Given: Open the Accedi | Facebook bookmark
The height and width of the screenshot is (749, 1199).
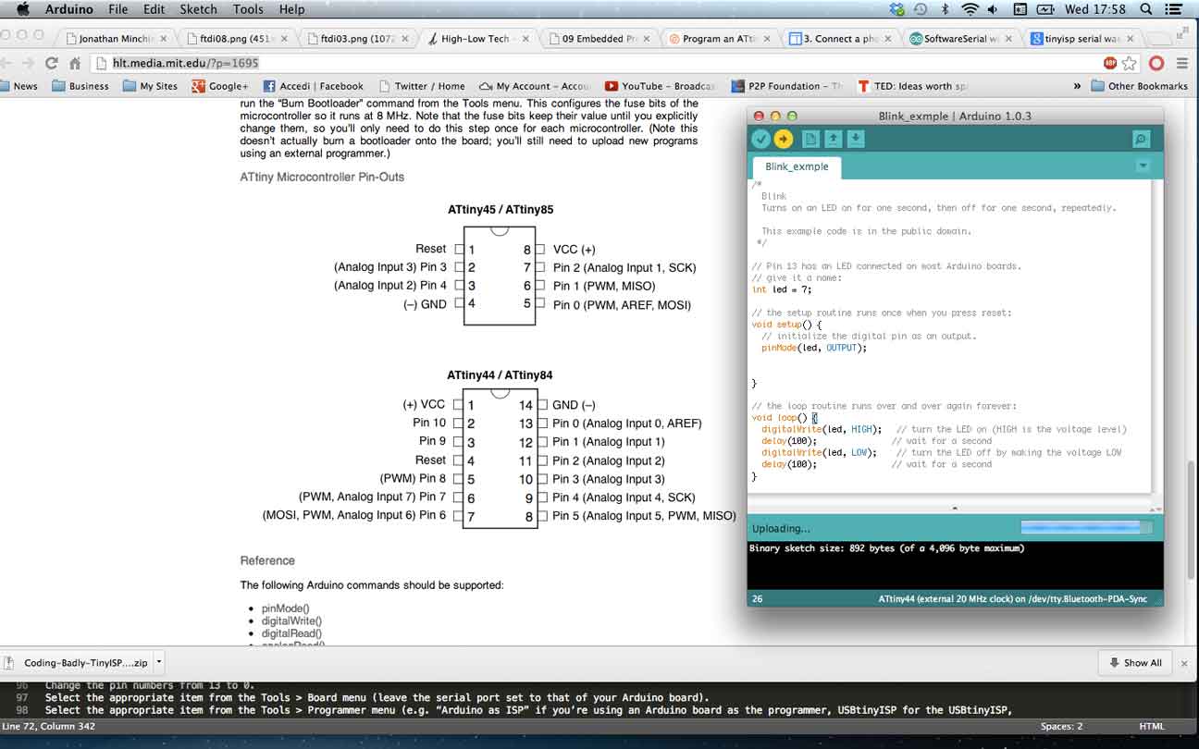Looking at the screenshot, I should coord(314,86).
